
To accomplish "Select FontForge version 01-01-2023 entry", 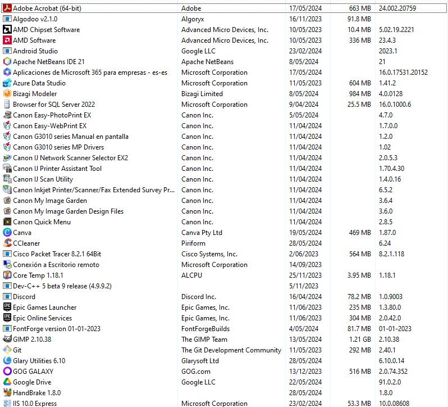I will 57,329.
